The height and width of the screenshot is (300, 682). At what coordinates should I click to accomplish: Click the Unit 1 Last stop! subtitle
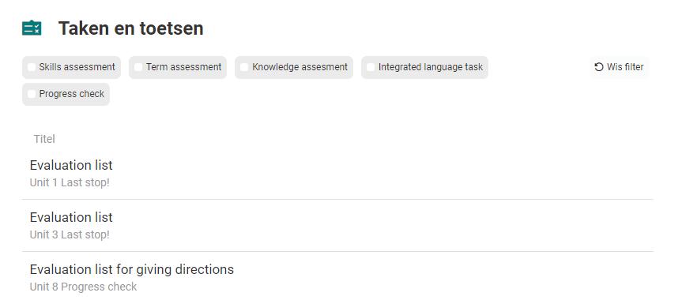click(x=70, y=182)
